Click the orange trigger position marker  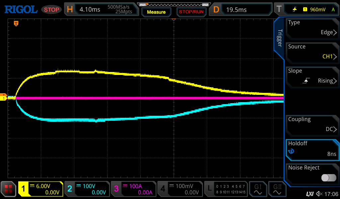[x=16, y=23]
